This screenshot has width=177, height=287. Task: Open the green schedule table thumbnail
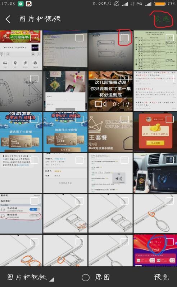coord(155,50)
